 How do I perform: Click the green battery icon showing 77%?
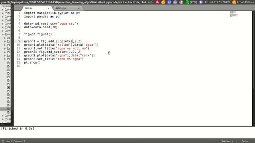coord(187,2)
